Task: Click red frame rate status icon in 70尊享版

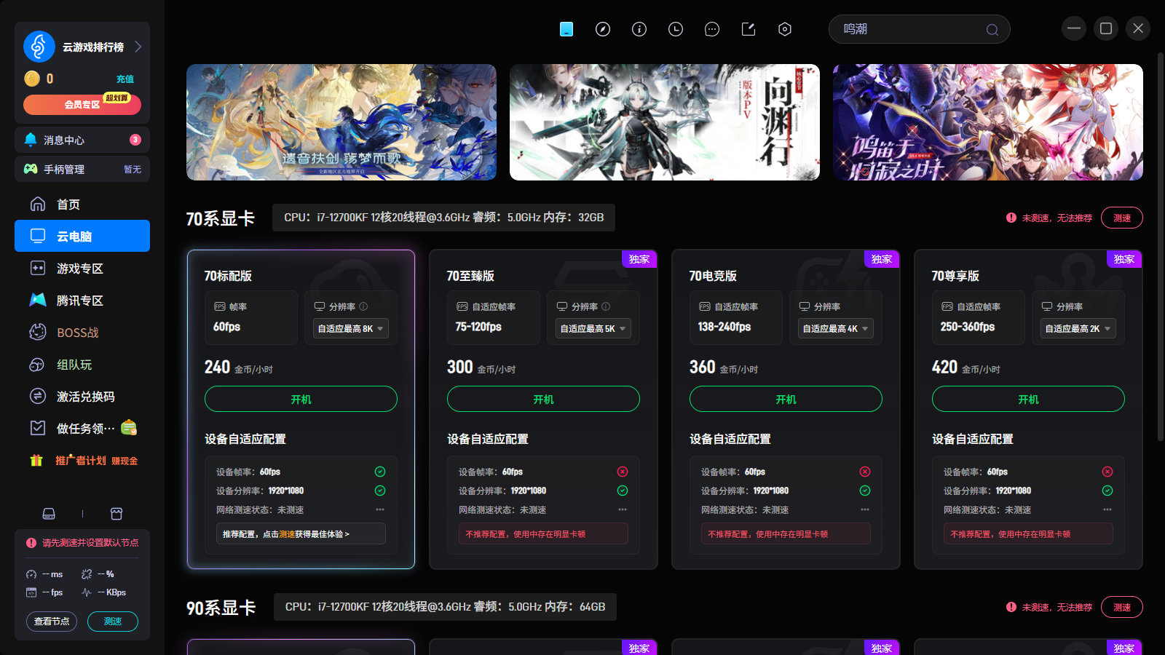Action: (1107, 472)
